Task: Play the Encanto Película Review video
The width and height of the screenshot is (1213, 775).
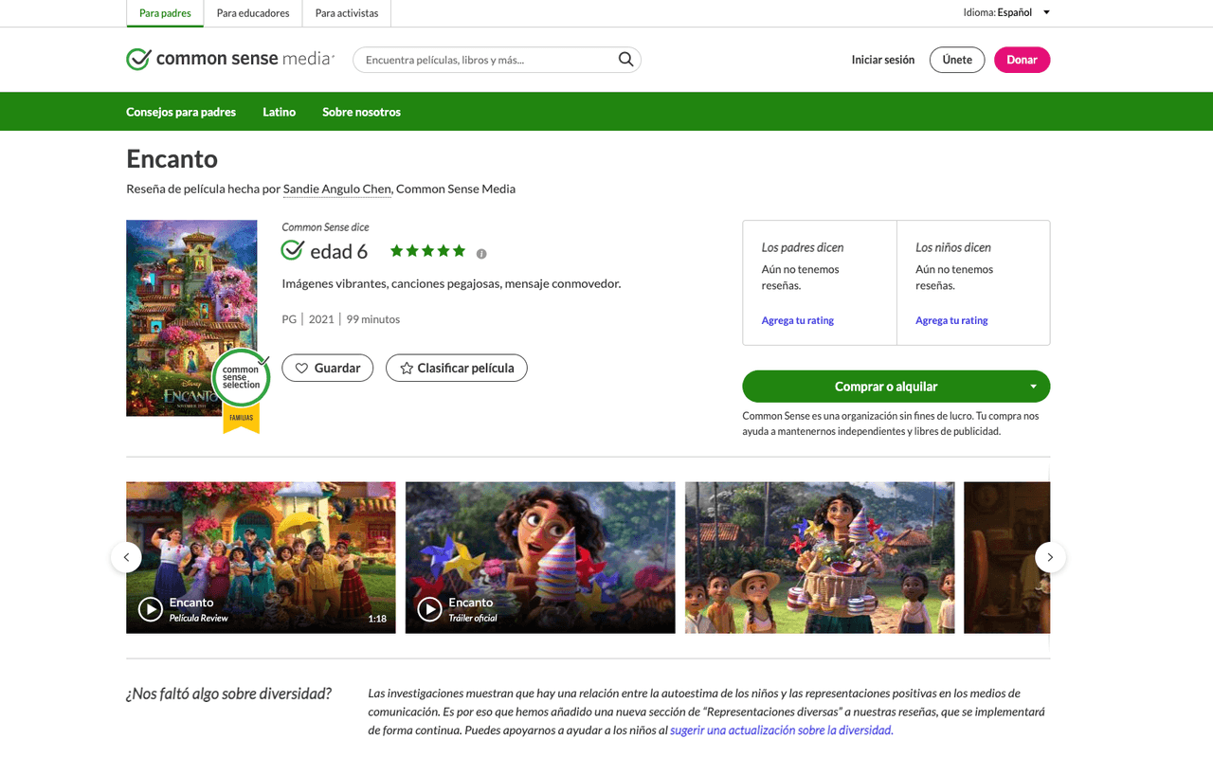Action: point(150,610)
